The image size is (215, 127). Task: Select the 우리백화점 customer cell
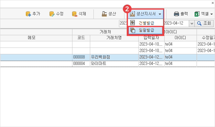114,57
